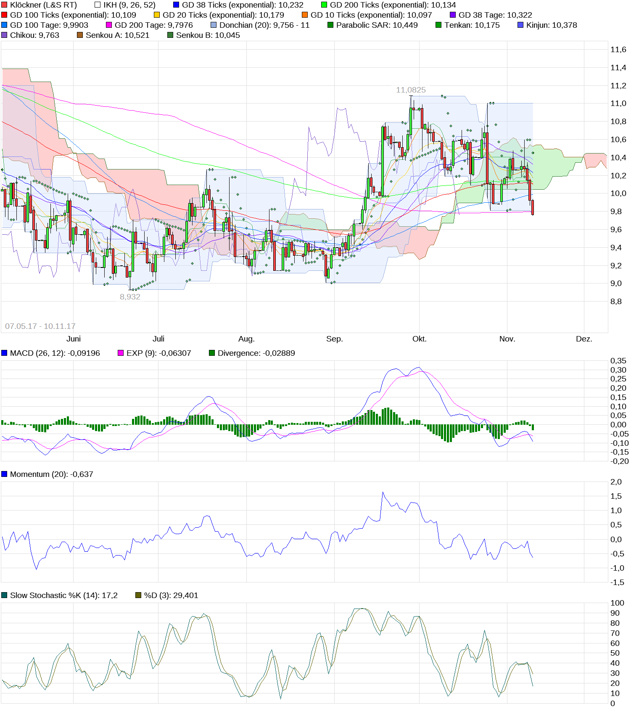
Task: Click the "10,4" price axis value
Action: coord(618,158)
